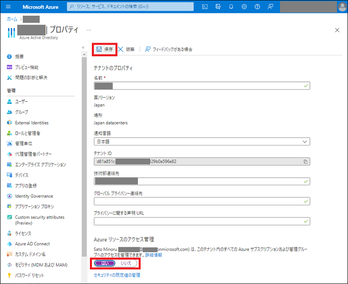Open the Azure portal hamburger menu
Viewport: 348px width, 284px height.
8,7
